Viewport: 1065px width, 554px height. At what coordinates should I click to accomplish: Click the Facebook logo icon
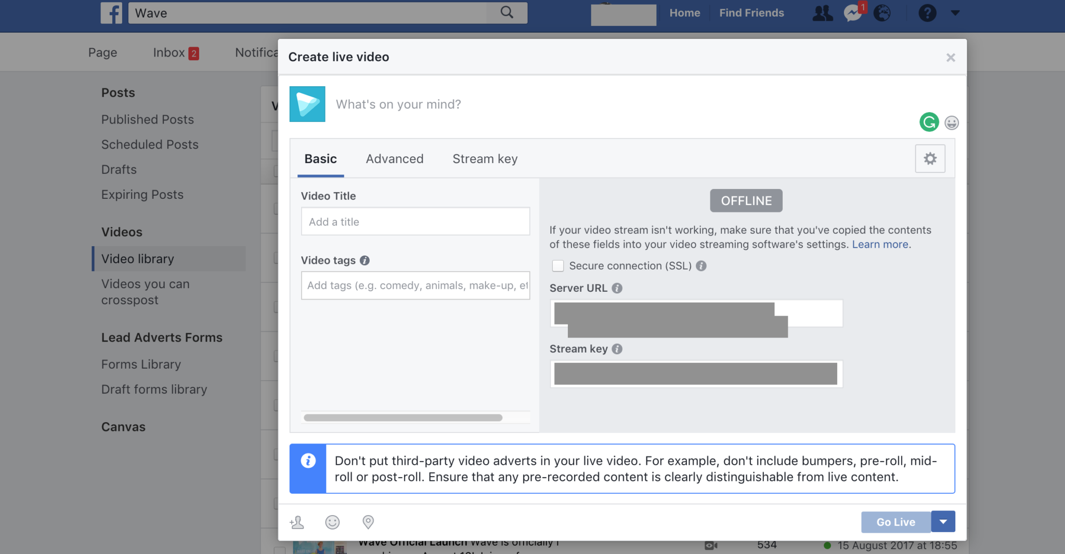(x=111, y=13)
